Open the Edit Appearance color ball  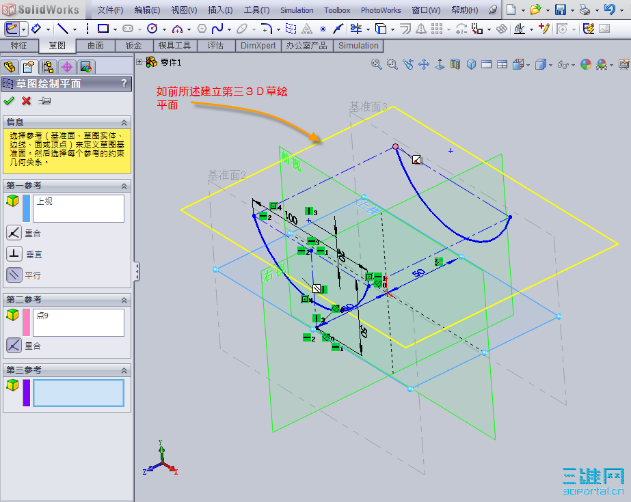pyautogui.click(x=586, y=64)
